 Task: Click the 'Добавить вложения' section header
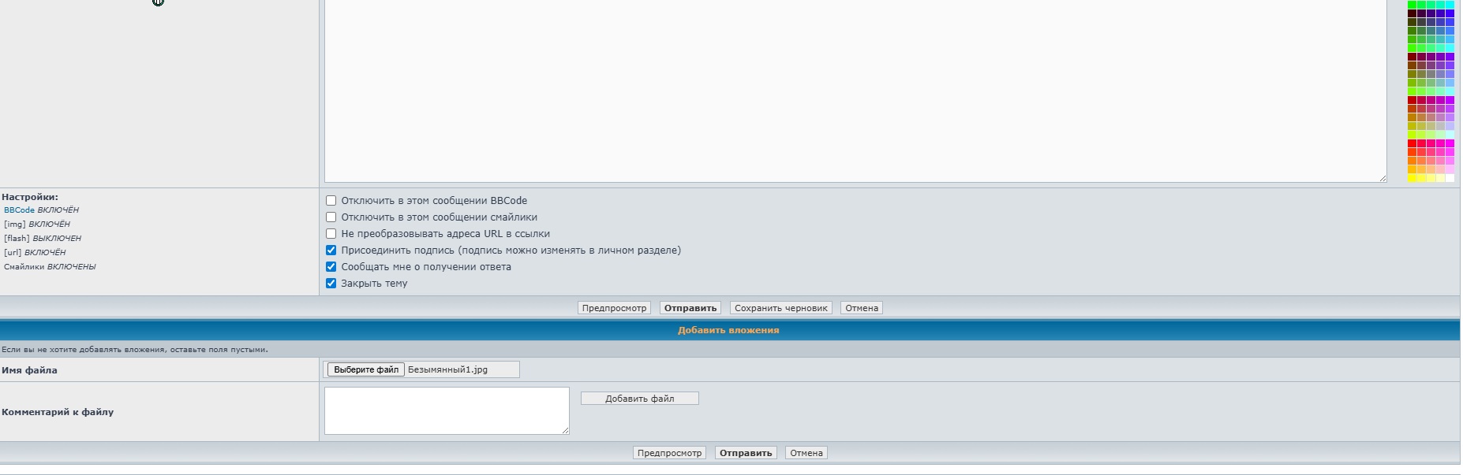(x=728, y=330)
